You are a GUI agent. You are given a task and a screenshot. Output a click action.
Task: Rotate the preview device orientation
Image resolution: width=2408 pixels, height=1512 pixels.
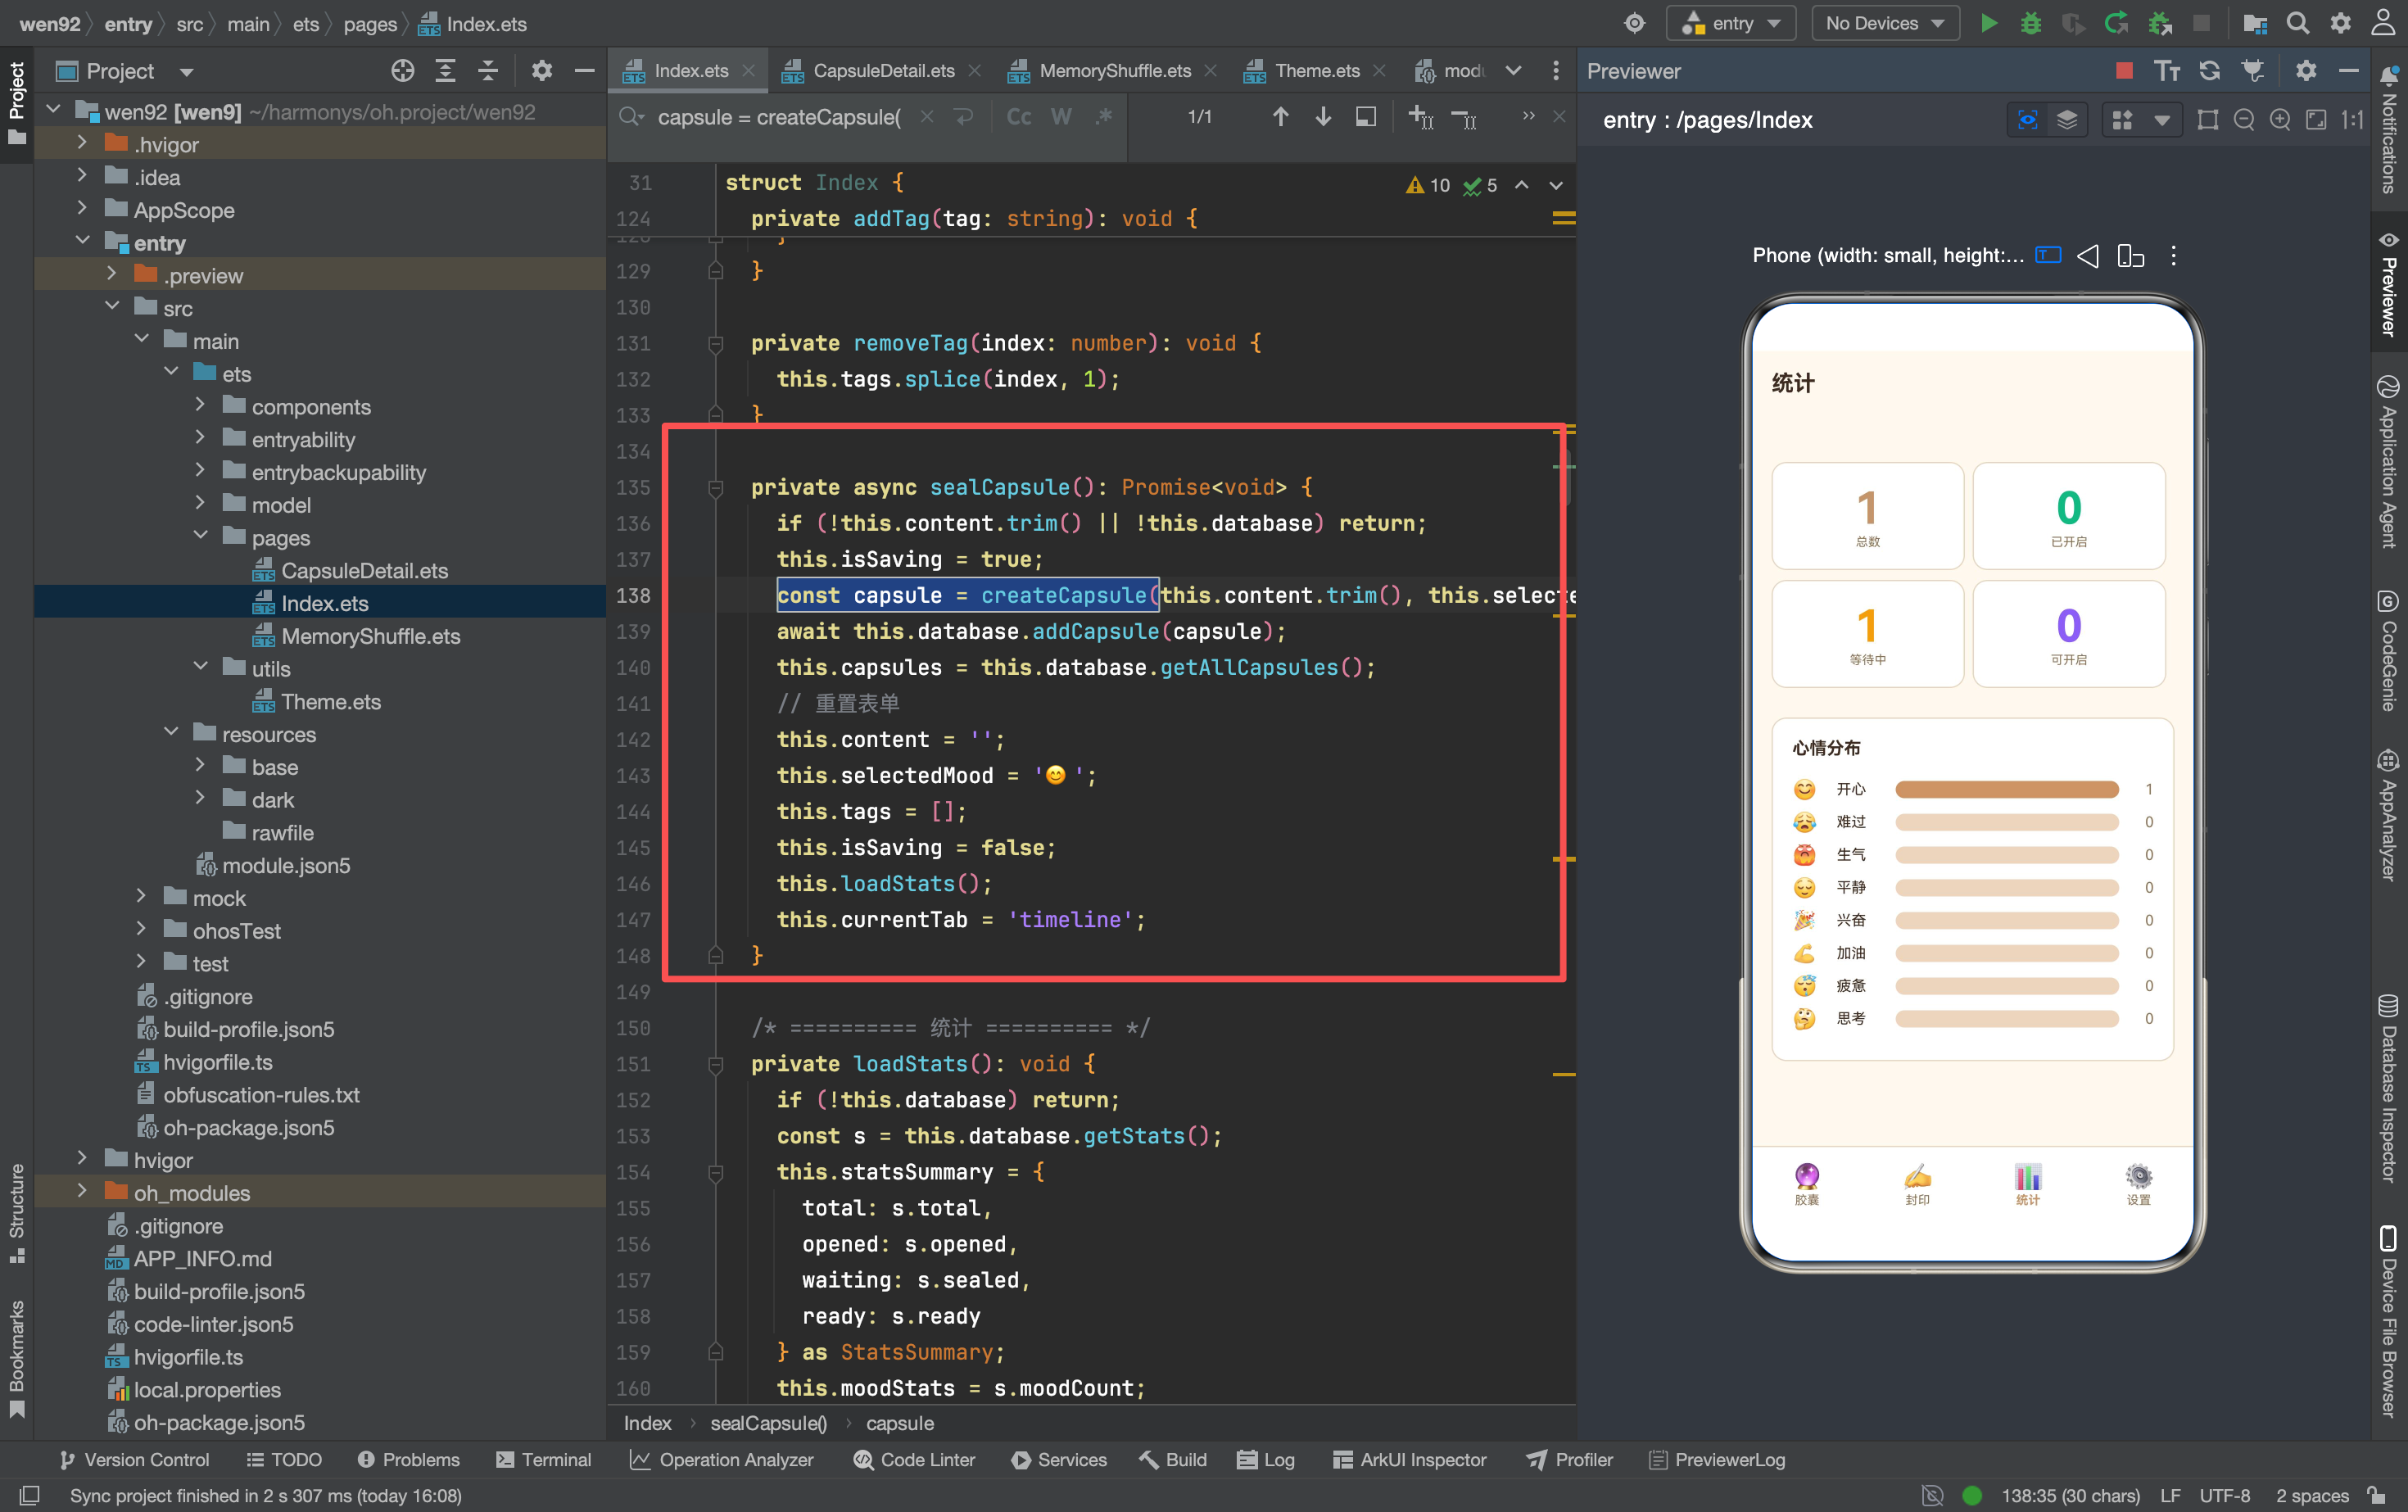click(x=2130, y=256)
